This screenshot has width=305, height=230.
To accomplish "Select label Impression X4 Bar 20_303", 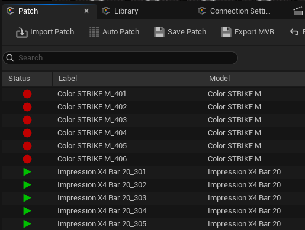I will point(102,198).
